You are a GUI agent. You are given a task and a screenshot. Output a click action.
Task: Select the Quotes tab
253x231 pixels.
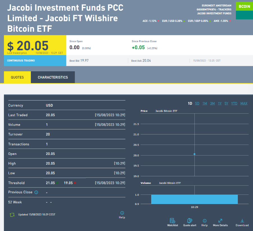[17, 77]
